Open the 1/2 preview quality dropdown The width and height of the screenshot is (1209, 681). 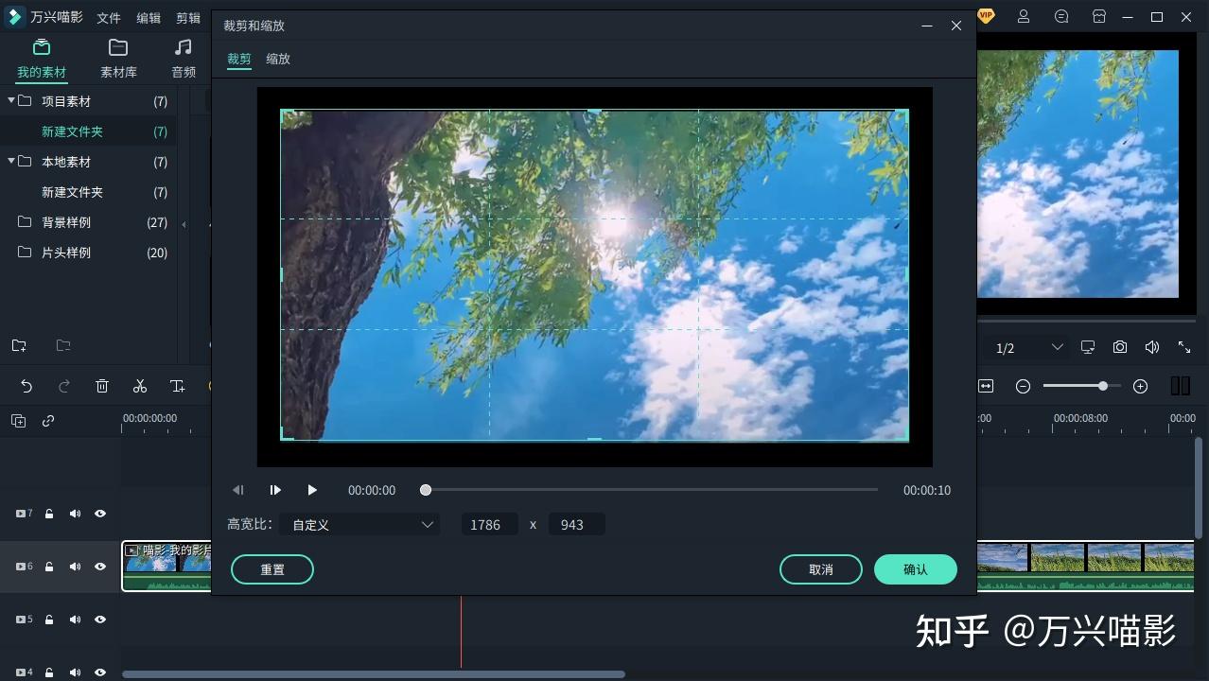click(x=1025, y=347)
